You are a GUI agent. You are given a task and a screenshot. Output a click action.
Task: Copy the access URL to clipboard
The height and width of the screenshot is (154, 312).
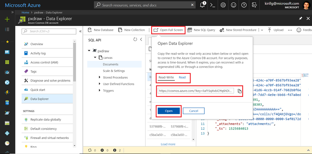point(240,91)
